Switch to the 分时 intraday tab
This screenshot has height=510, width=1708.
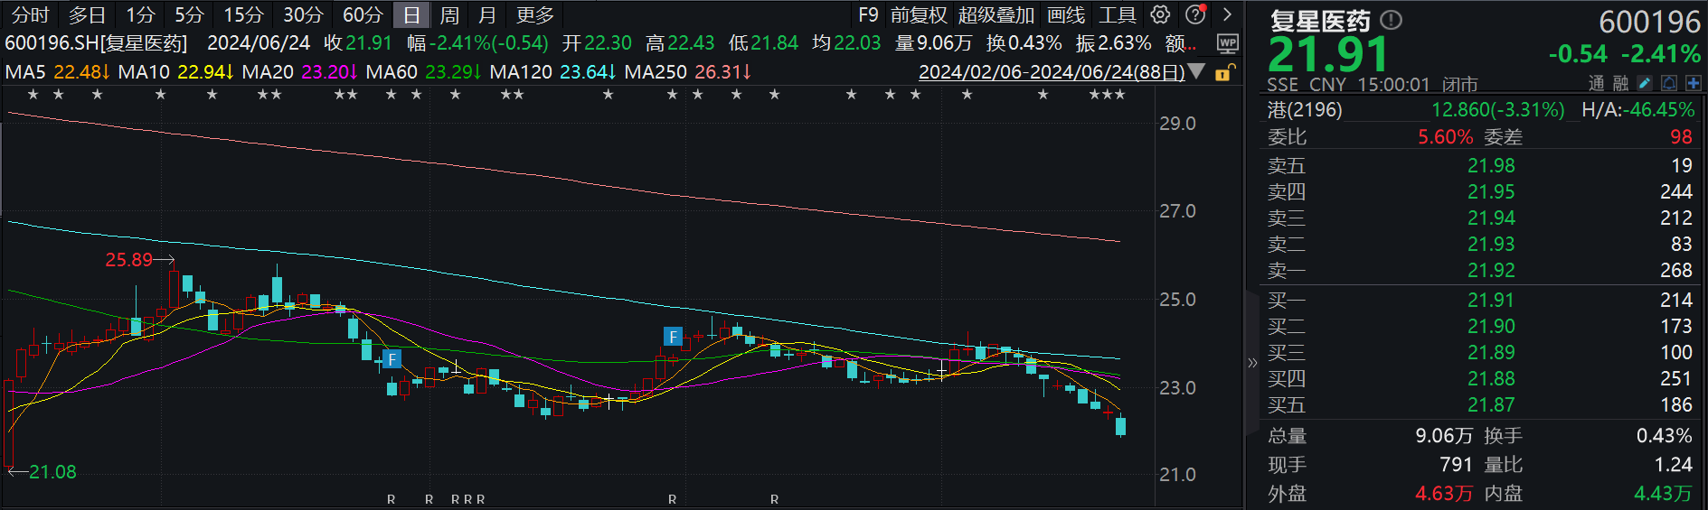pos(30,14)
